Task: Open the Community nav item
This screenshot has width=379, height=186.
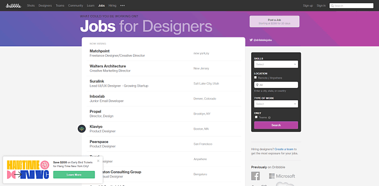Action: point(75,6)
